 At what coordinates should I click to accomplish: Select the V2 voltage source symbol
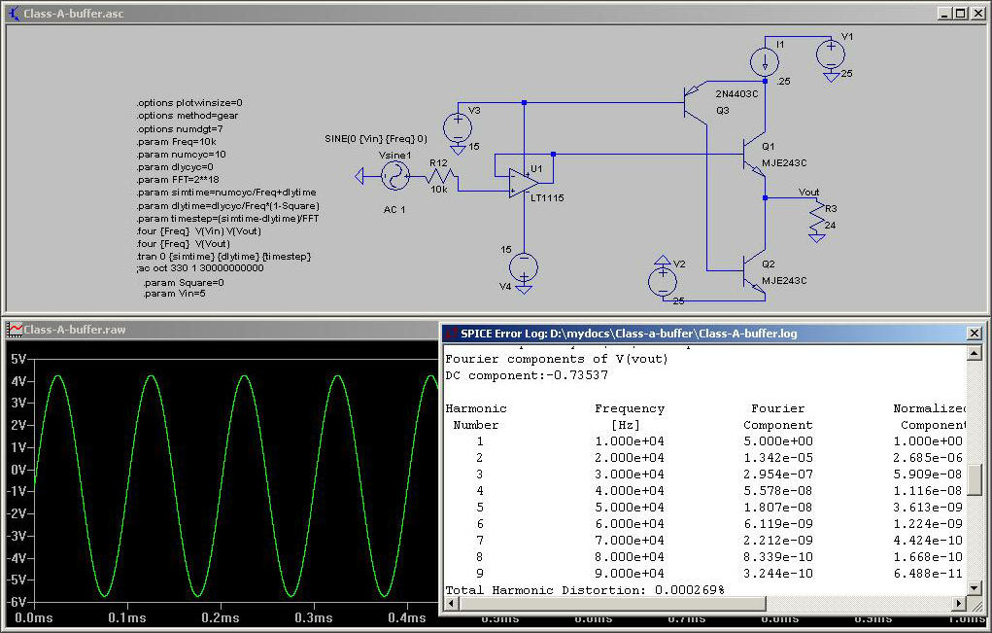click(663, 281)
